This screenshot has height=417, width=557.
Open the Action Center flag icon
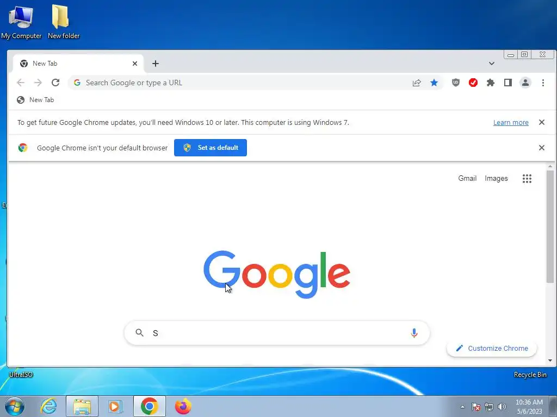click(x=476, y=407)
